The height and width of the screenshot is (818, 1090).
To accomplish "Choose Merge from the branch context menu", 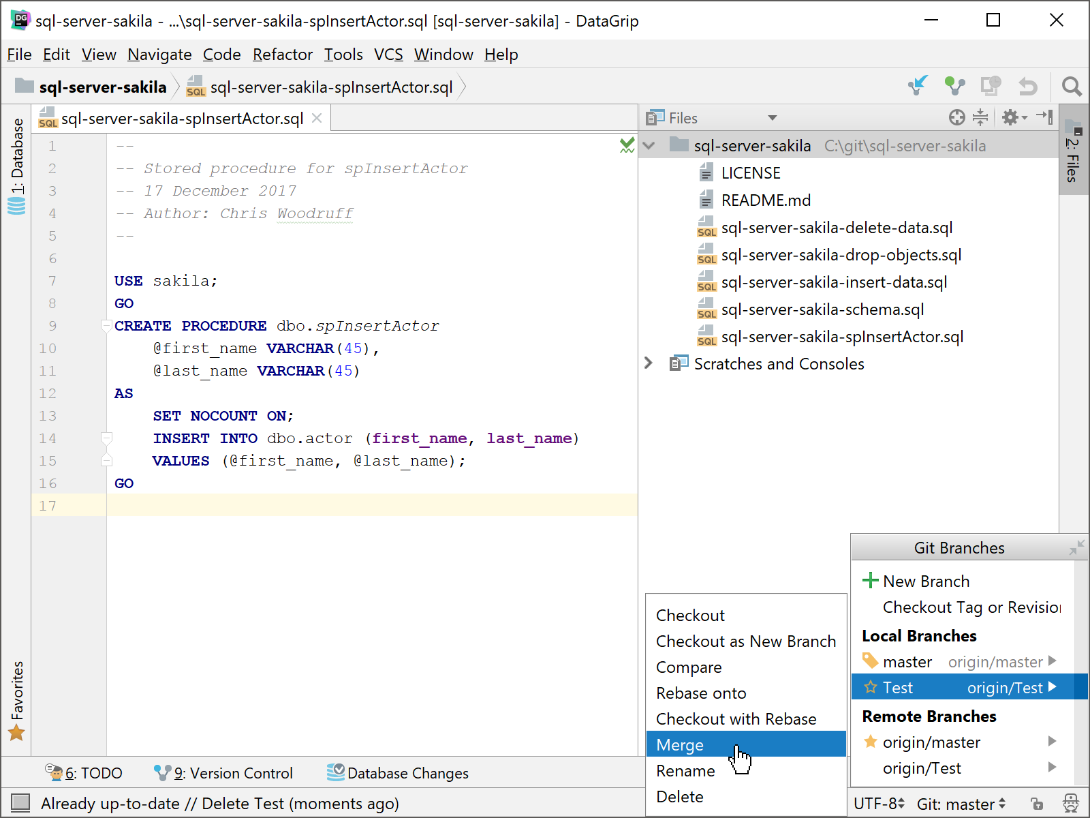I will tap(746, 744).
